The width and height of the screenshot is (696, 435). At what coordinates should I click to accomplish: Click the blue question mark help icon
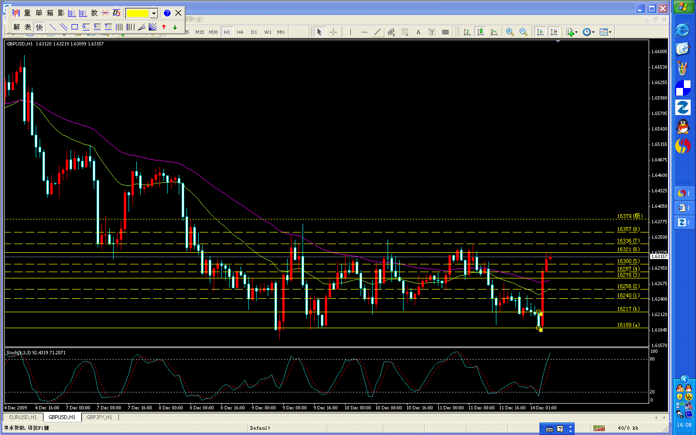[x=167, y=13]
